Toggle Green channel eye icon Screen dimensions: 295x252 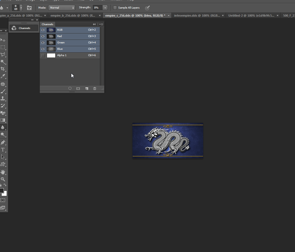43,43
